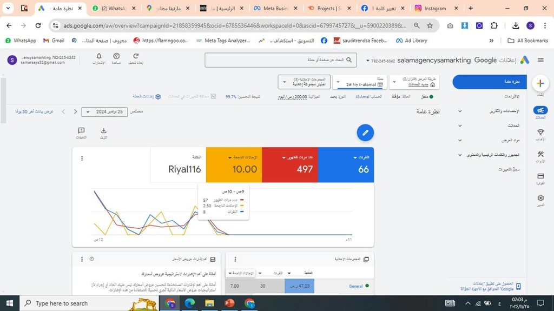Image resolution: width=554 pixels, height=311 pixels.
Task: Click the Google Ads logo
Action: point(525,60)
